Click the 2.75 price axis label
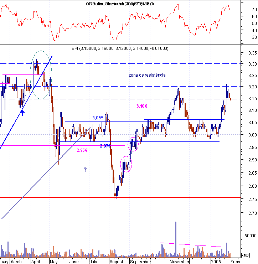This screenshot has width=258, height=264. (x=252, y=200)
